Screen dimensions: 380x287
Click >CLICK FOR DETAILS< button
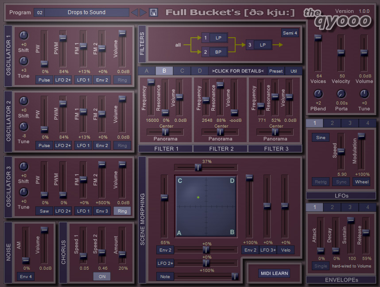[x=238, y=71]
